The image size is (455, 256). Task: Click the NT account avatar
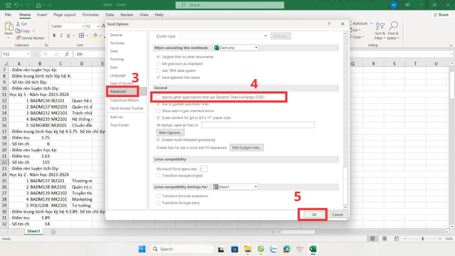click(x=393, y=5)
